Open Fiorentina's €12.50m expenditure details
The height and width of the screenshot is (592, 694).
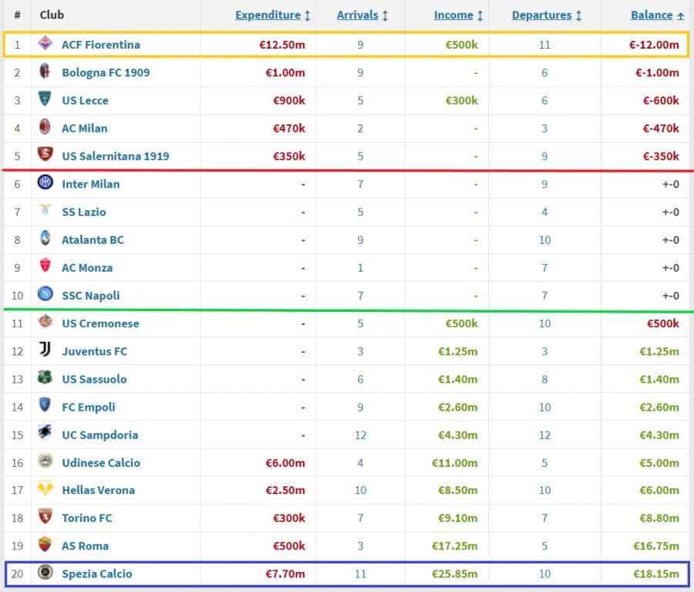click(x=281, y=45)
